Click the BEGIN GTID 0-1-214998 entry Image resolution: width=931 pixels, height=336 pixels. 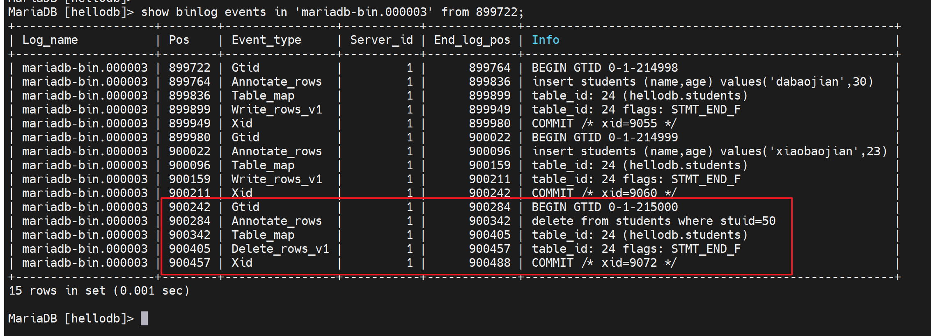[604, 68]
